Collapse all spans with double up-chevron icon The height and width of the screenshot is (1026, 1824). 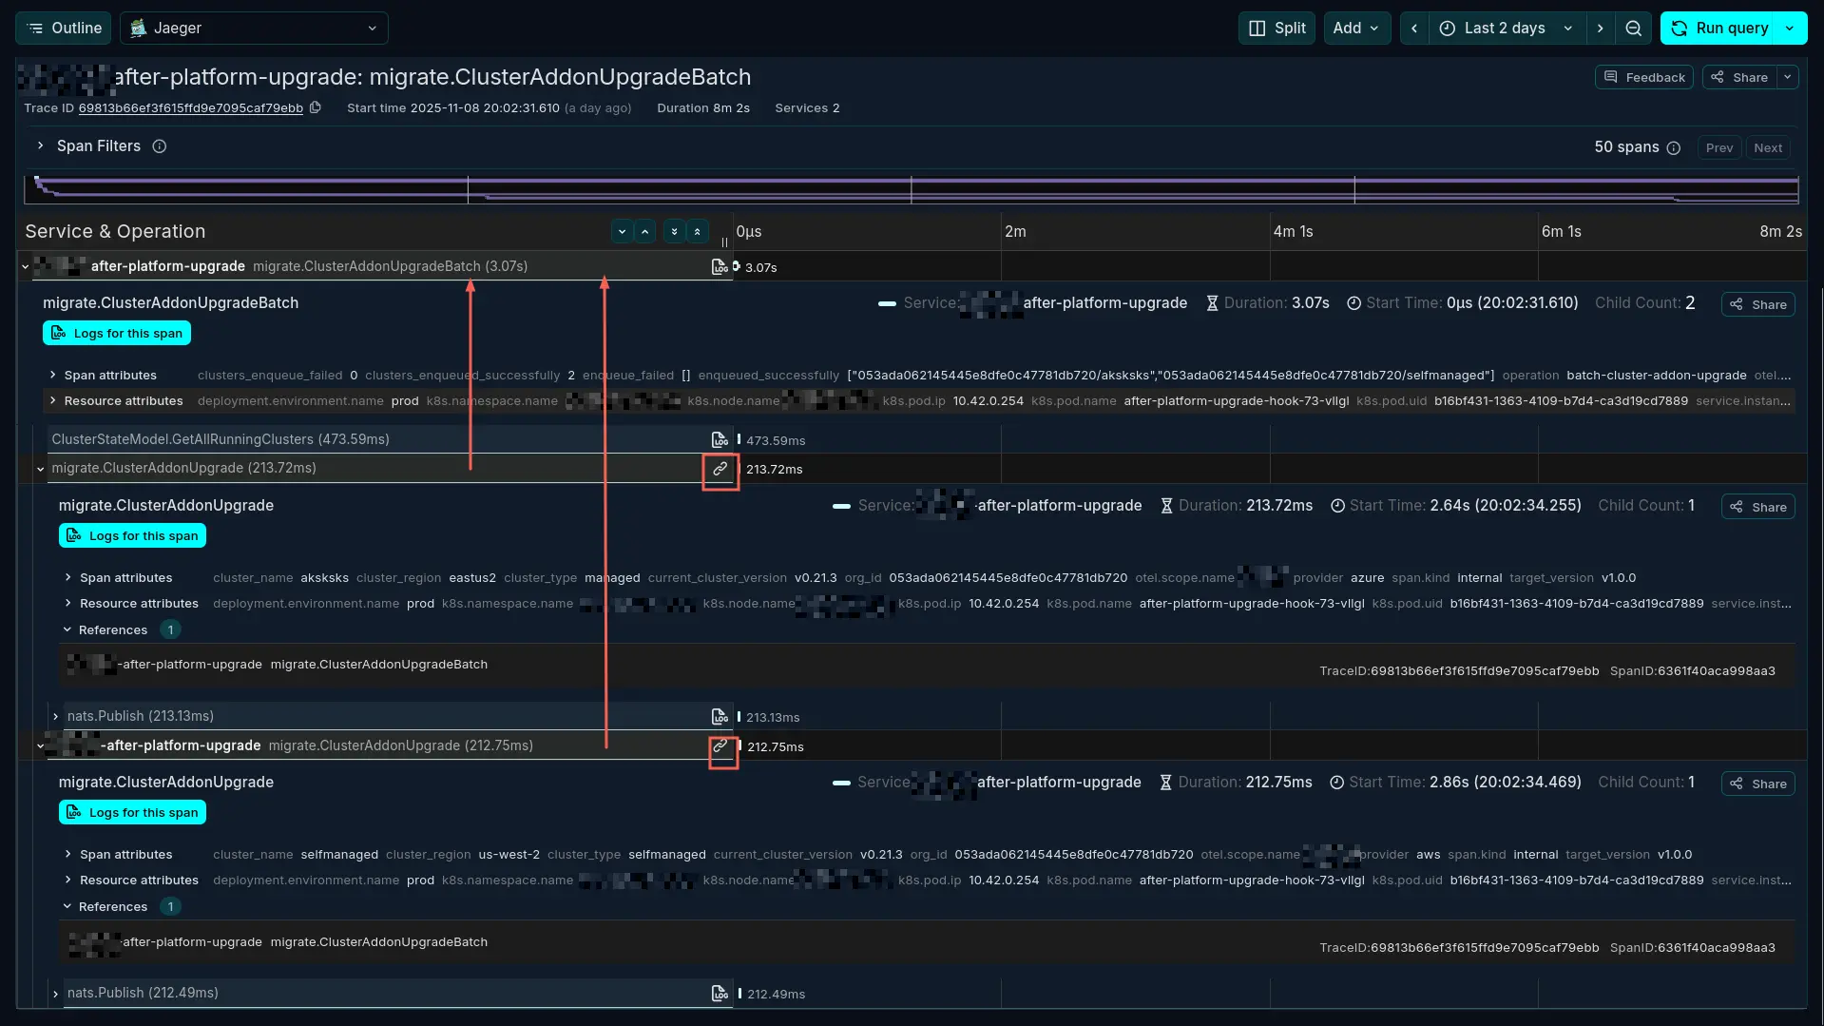tap(698, 231)
